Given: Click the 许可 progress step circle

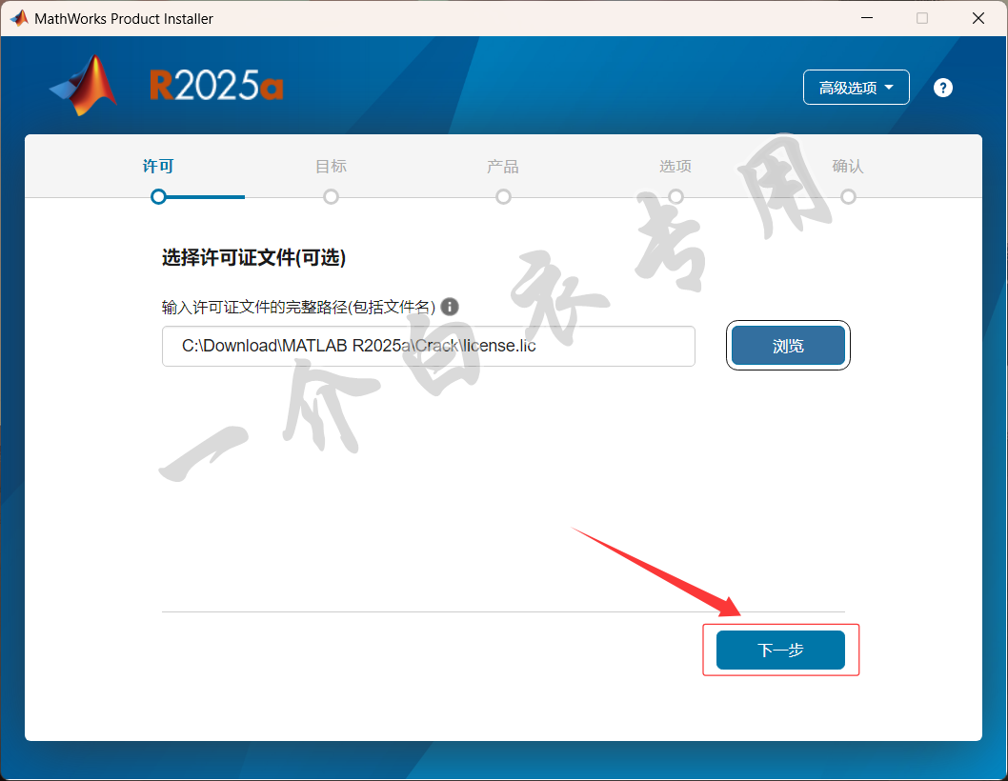Looking at the screenshot, I should (158, 197).
